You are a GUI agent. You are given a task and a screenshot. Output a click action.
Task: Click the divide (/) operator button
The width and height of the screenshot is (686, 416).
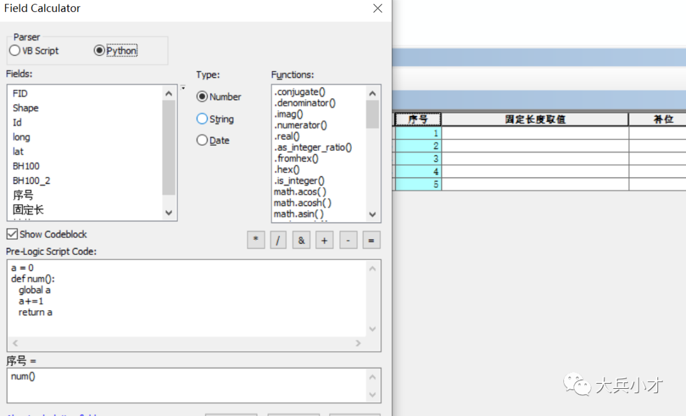click(x=278, y=240)
